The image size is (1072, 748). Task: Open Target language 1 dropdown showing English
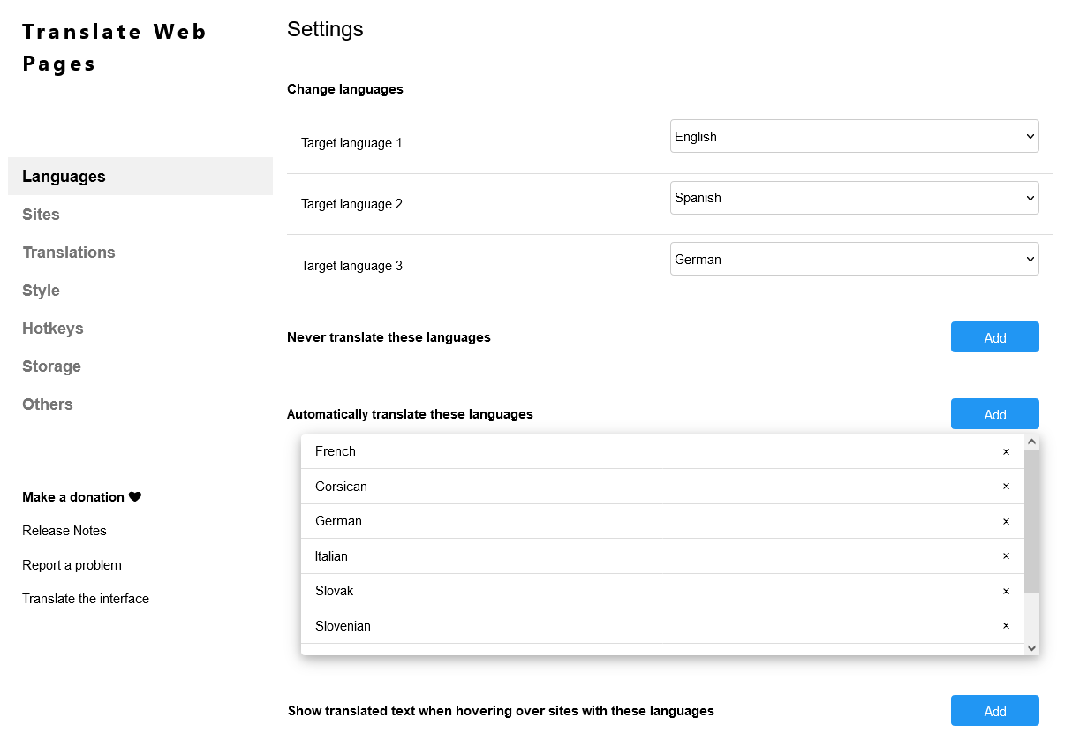[855, 136]
